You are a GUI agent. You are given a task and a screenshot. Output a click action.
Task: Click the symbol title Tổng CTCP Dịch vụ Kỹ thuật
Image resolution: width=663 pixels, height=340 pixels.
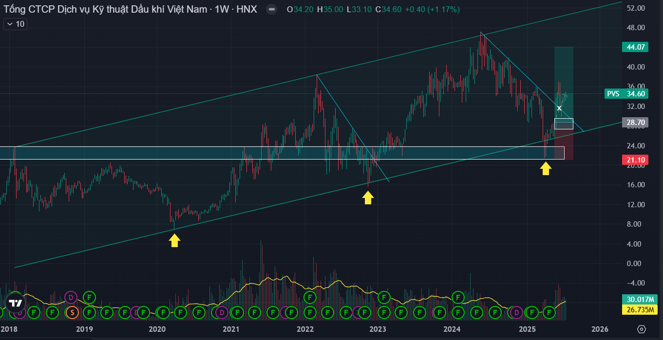coord(106,9)
